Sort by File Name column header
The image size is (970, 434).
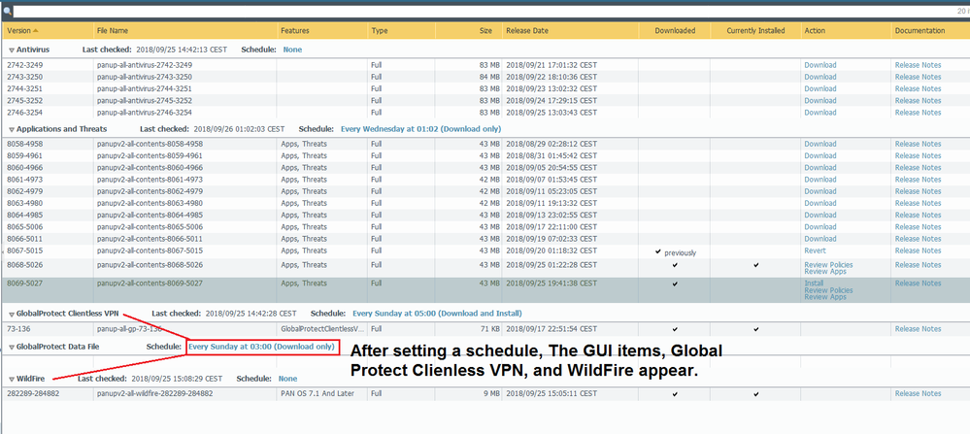(112, 30)
